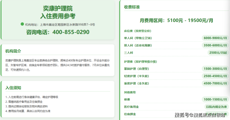Click the 入住须知 section heading
Viewport: 230px width, 120px height.
tap(13, 88)
